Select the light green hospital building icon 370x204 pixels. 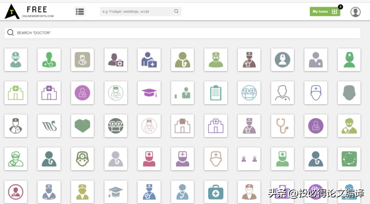pos(16,93)
